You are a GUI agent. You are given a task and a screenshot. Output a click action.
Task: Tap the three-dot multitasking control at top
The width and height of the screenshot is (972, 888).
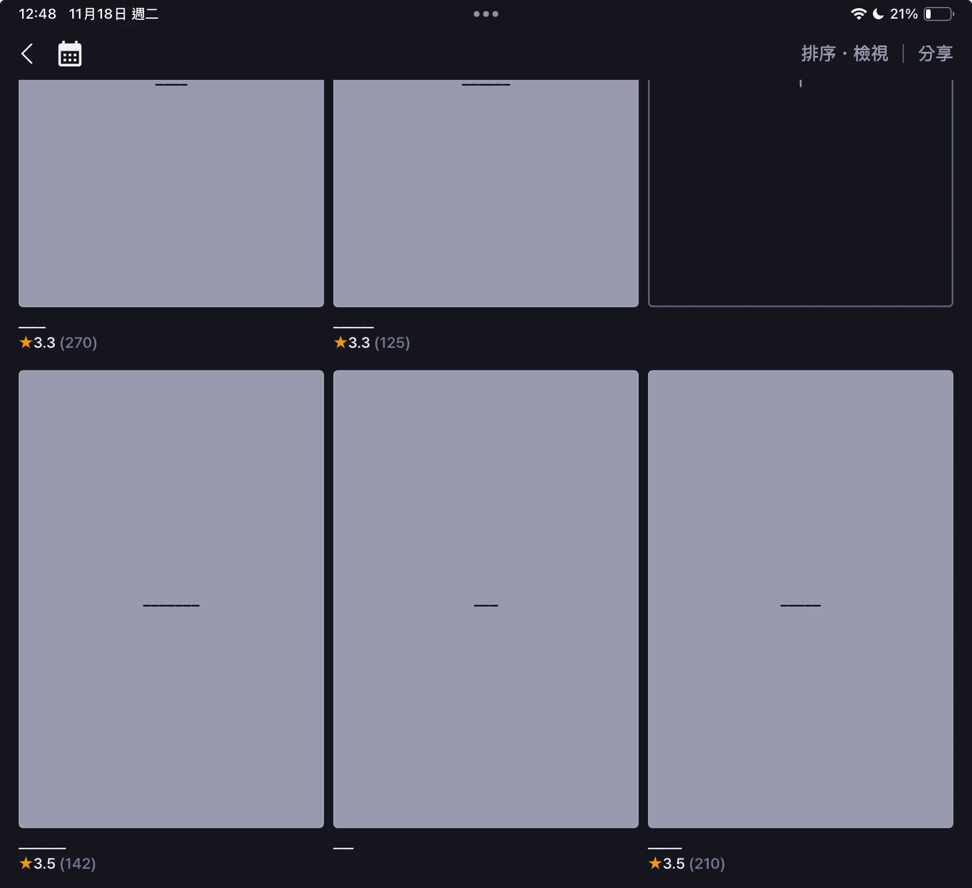[x=485, y=14]
